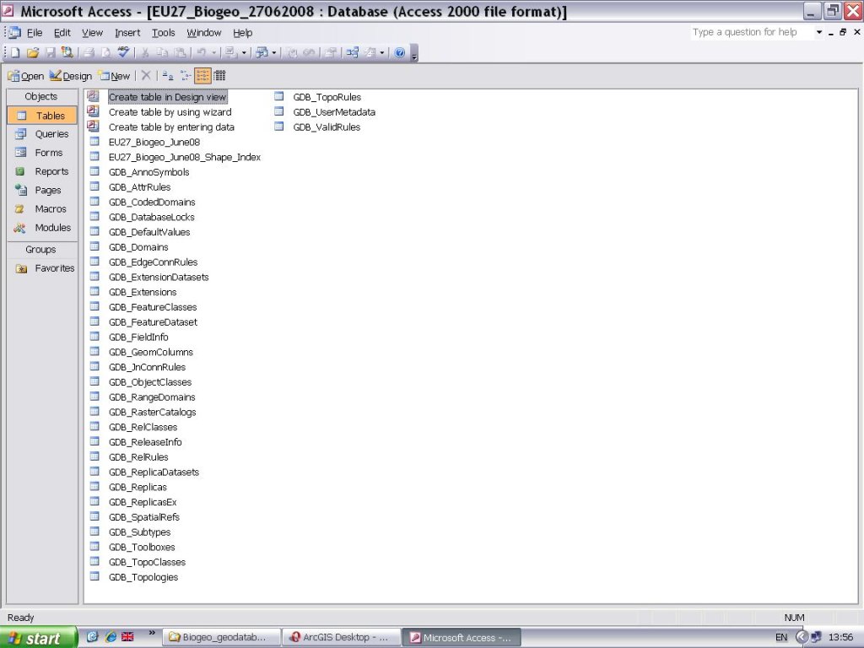The image size is (864, 648).
Task: Select the Reports object type
Action: (x=42, y=171)
